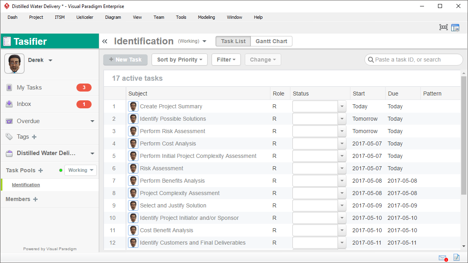The image size is (468, 263).
Task: Open the mail notification icon in status bar
Action: 443,258
